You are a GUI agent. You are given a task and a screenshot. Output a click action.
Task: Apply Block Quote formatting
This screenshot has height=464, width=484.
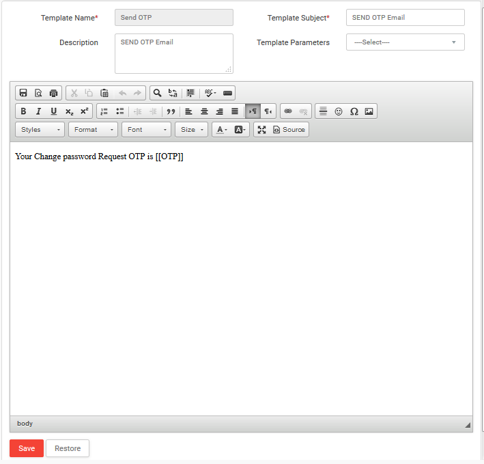171,111
